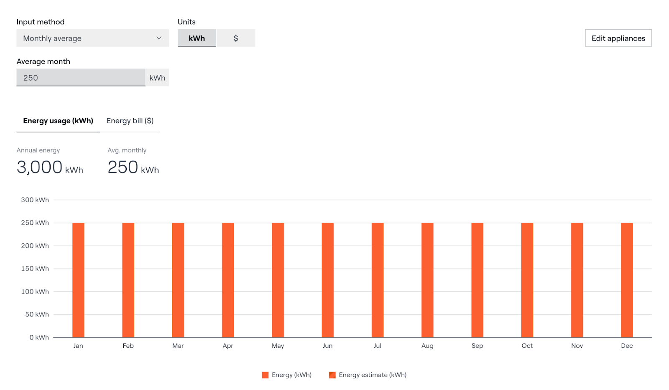The width and height of the screenshot is (669, 390).
Task: Click the February energy bar
Action: [x=128, y=280]
